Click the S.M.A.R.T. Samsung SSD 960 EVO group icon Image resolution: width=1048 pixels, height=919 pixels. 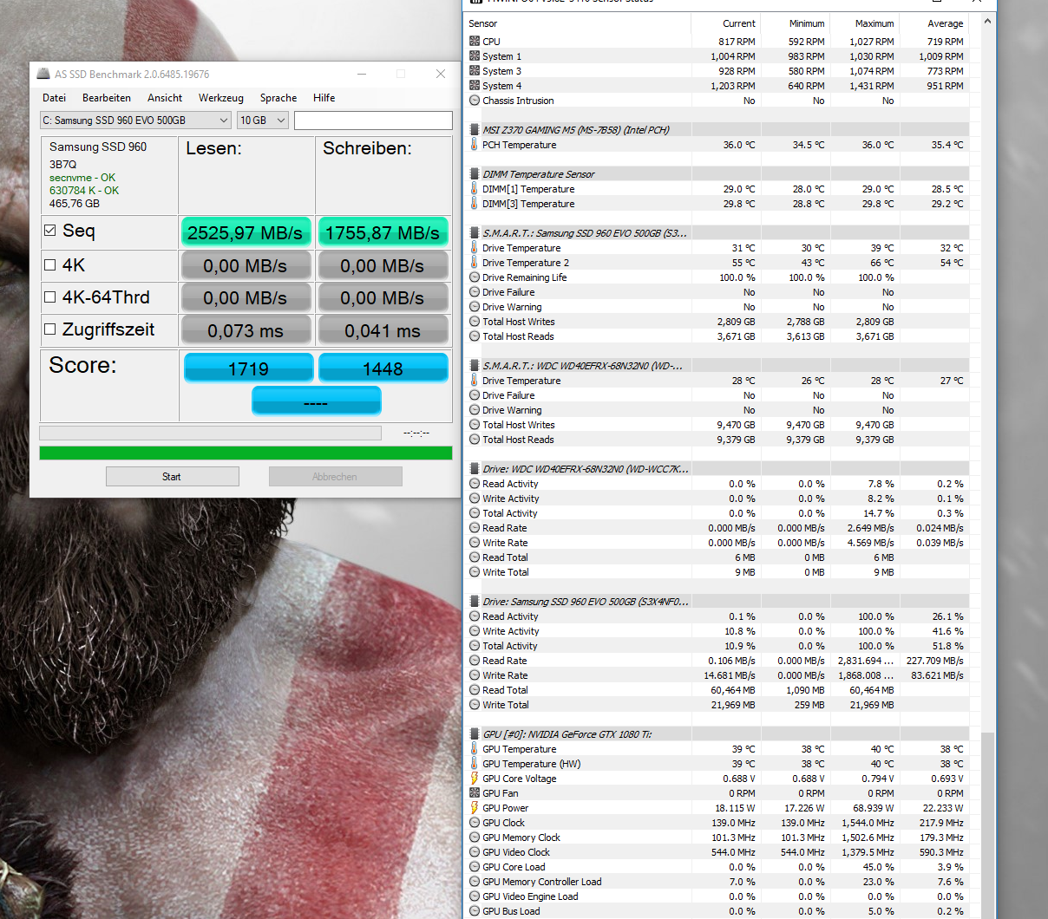(475, 232)
